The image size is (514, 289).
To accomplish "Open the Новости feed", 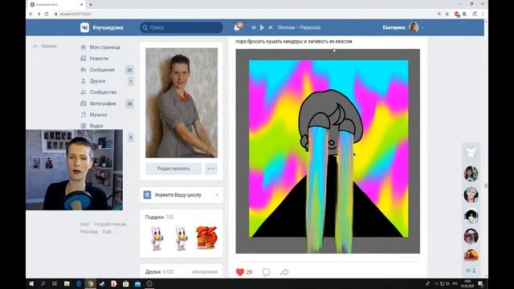I will pyautogui.click(x=99, y=59).
